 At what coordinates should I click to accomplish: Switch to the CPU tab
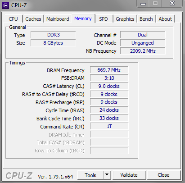13,19
